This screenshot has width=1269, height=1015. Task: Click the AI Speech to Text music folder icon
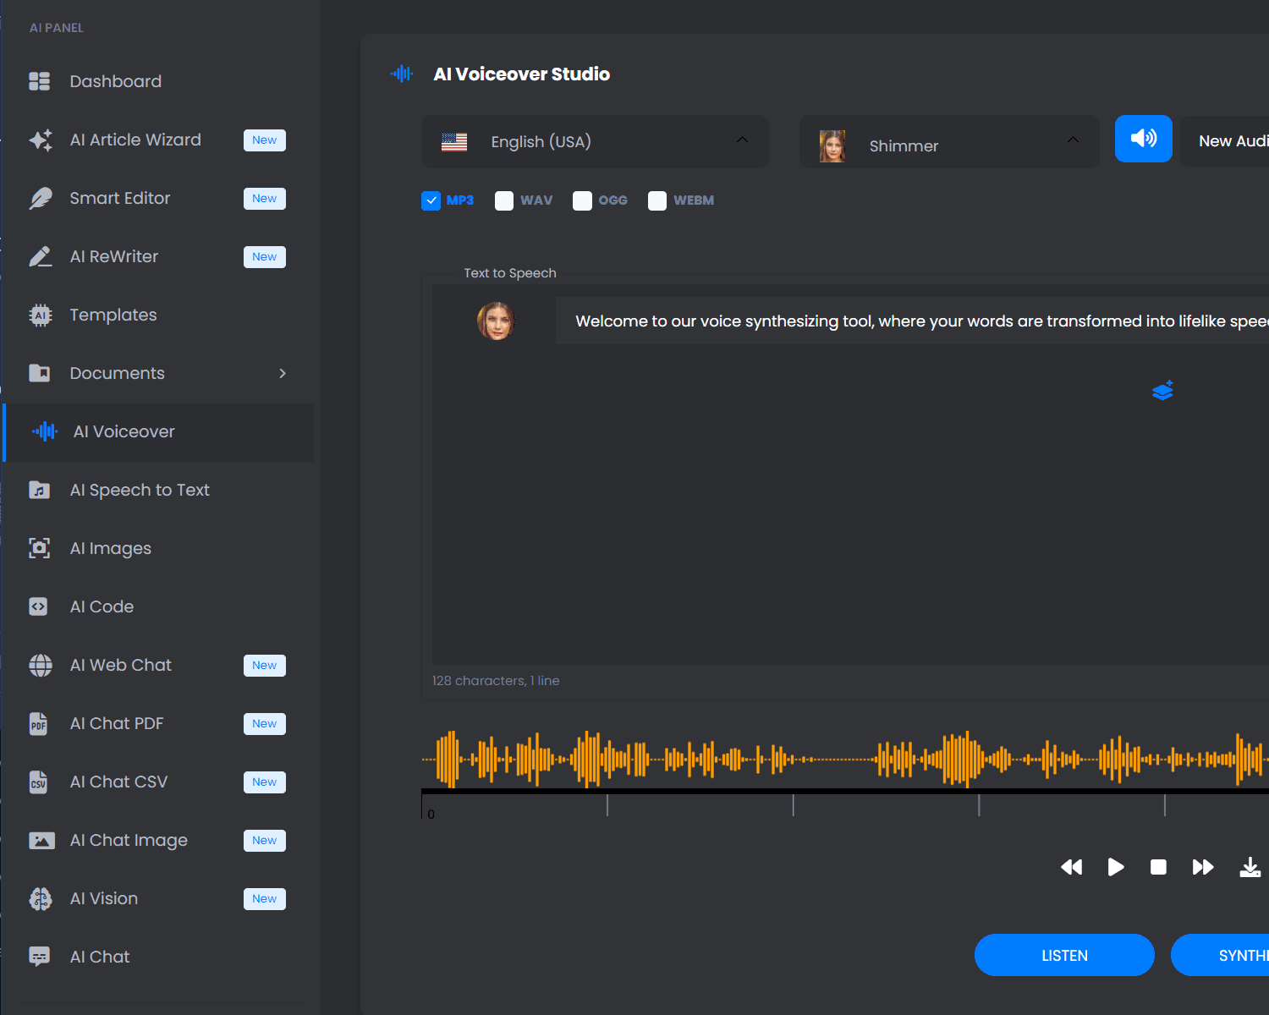[x=40, y=490]
